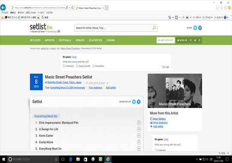Go back with the browser back arrow
This screenshot has height=163, width=232.
[x=3, y=7]
